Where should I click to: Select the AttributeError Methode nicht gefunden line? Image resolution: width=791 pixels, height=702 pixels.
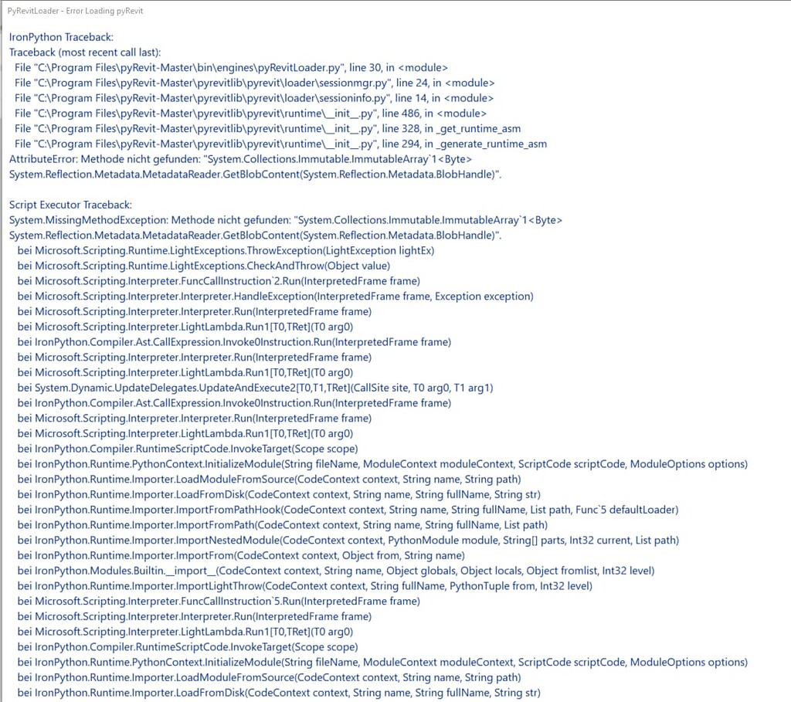tap(241, 159)
